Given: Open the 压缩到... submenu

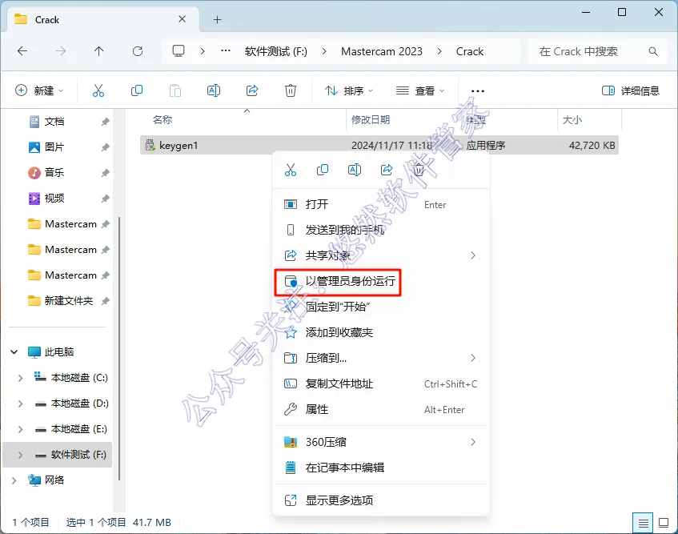Looking at the screenshot, I should pyautogui.click(x=381, y=358).
